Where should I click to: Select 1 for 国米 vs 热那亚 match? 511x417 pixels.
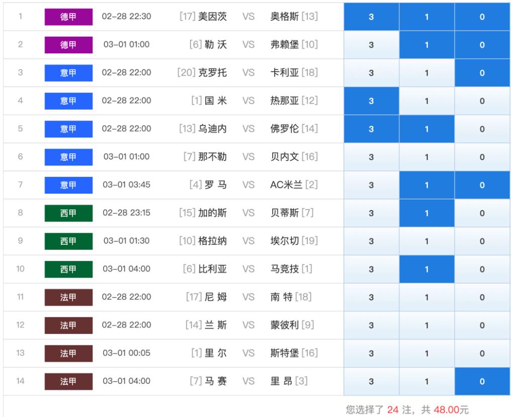pyautogui.click(x=427, y=101)
